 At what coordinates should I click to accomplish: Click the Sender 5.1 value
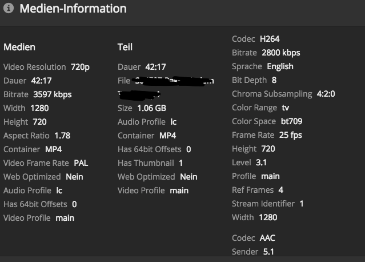pyautogui.click(x=270, y=252)
